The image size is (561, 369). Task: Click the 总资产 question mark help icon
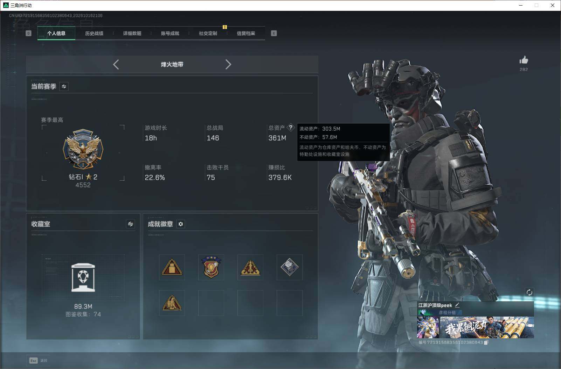tap(291, 128)
